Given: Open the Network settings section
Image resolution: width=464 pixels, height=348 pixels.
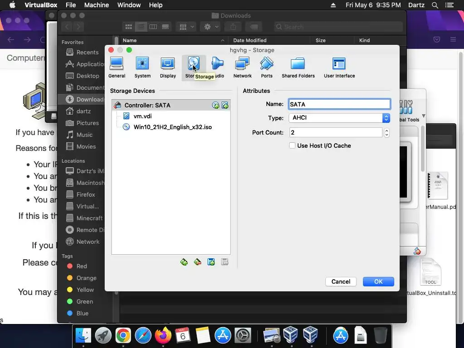Looking at the screenshot, I should (x=242, y=68).
